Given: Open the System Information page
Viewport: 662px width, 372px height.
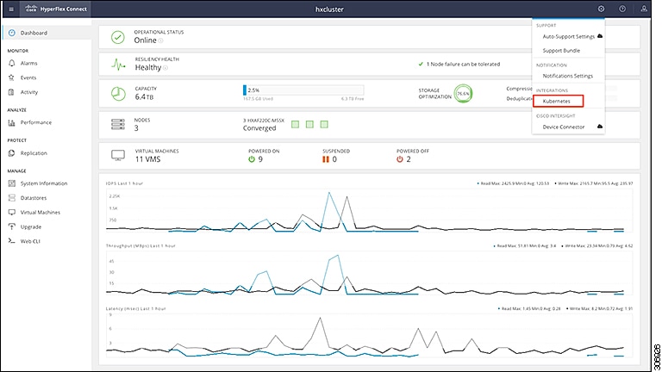Looking at the screenshot, I should (44, 183).
